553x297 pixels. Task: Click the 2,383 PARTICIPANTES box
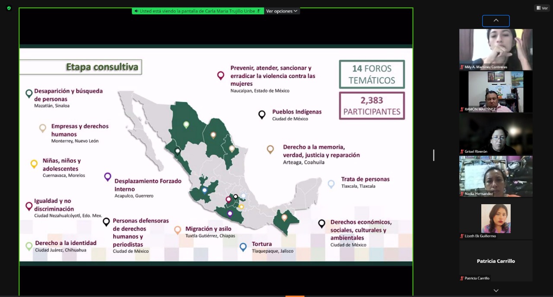click(372, 106)
